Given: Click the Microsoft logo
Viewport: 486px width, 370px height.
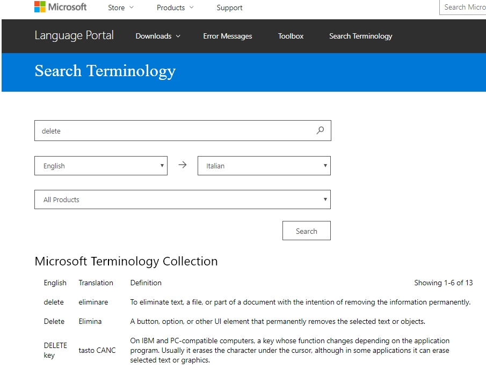Looking at the screenshot, I should (61, 7).
